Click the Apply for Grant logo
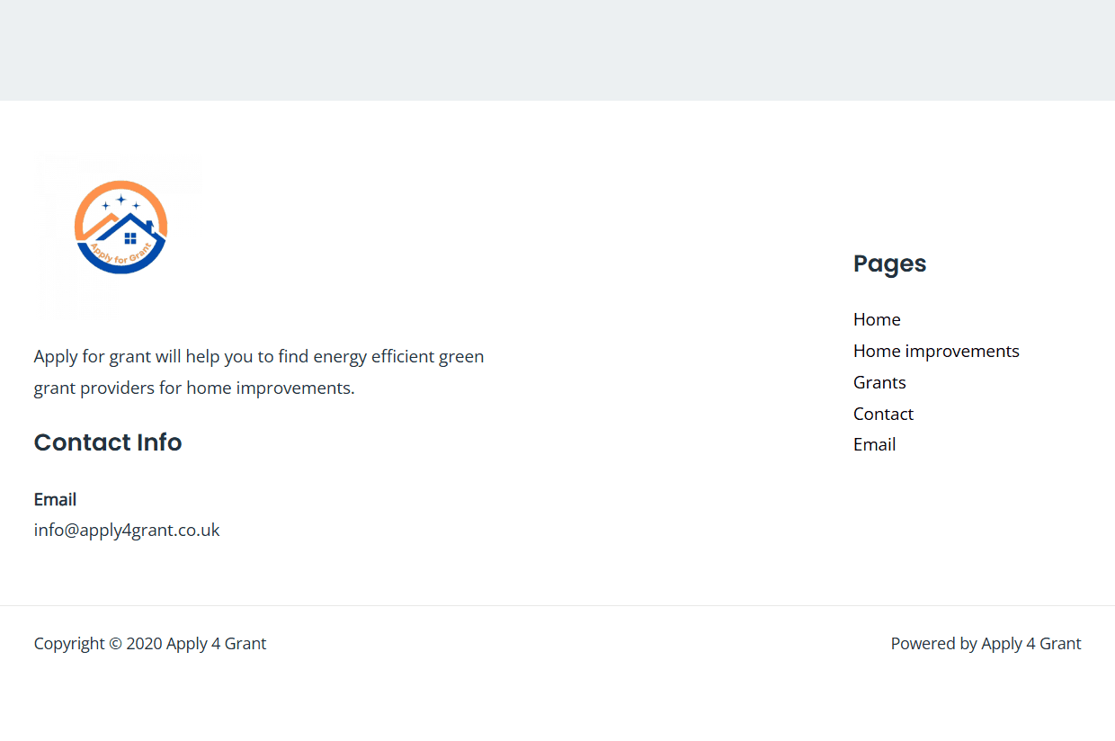The height and width of the screenshot is (741, 1115). point(121,228)
